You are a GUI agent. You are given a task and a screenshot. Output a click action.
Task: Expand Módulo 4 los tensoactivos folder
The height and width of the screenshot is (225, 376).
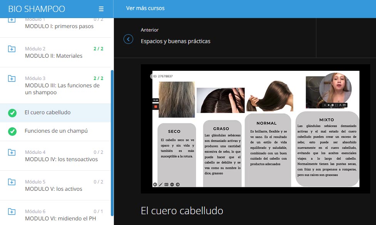[x=12, y=152]
